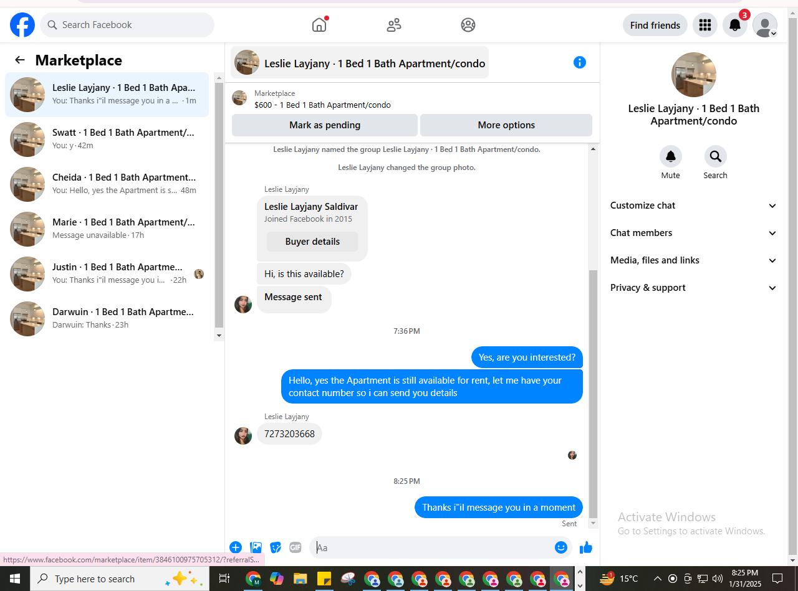Show hidden system tray icons
The image size is (798, 591).
[x=657, y=579]
